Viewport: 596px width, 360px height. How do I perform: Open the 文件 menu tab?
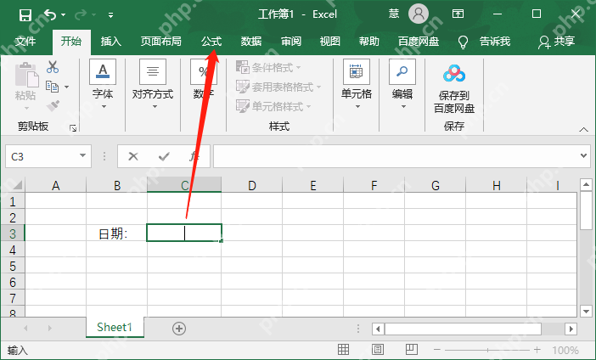click(25, 41)
